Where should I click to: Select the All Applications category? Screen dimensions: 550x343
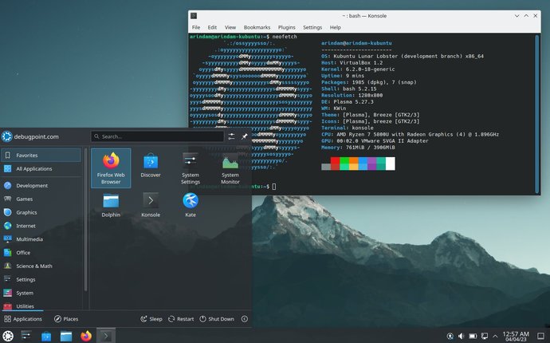tap(41, 169)
